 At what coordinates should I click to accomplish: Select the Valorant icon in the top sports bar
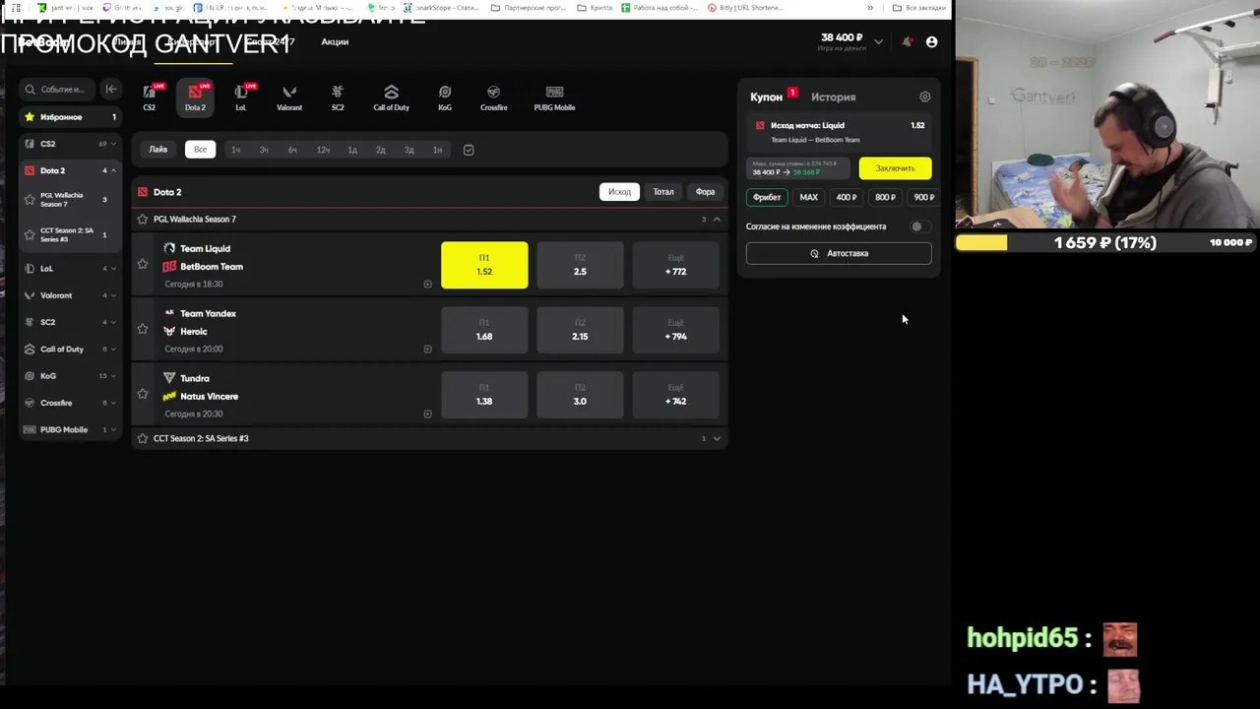(x=289, y=97)
